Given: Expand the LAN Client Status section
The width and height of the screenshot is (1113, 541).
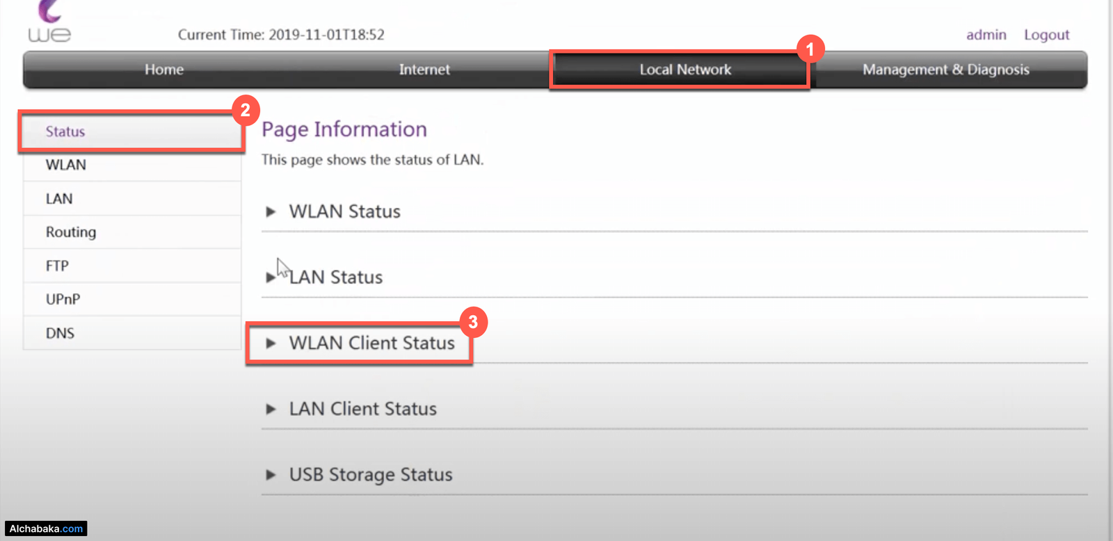Looking at the screenshot, I should pyautogui.click(x=362, y=409).
